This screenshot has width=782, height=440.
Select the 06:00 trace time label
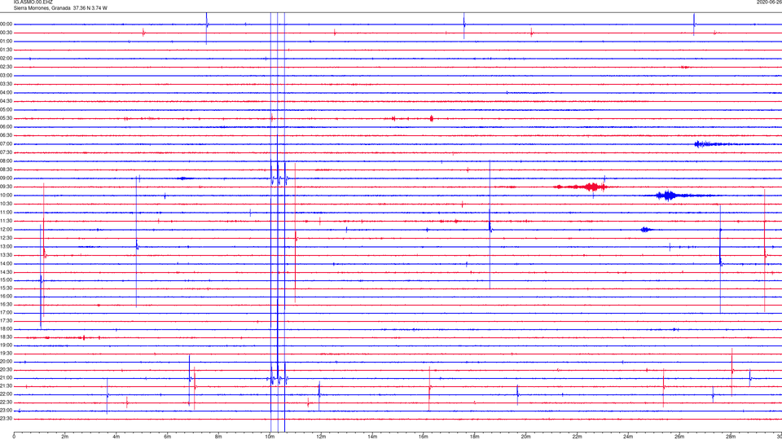pyautogui.click(x=7, y=127)
